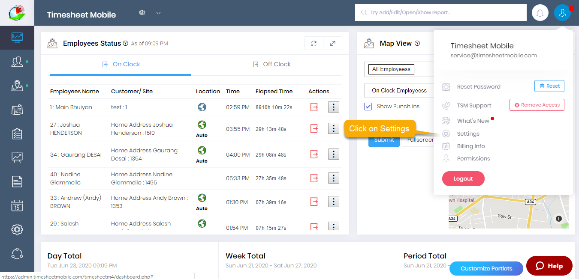Click the Remove Access button
579x279 pixels.
pos(537,105)
